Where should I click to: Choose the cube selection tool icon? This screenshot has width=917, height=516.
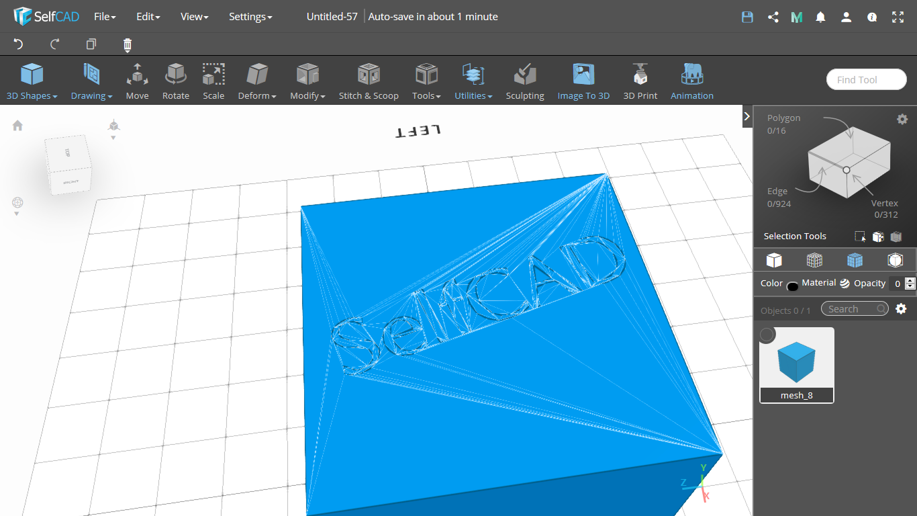click(877, 236)
